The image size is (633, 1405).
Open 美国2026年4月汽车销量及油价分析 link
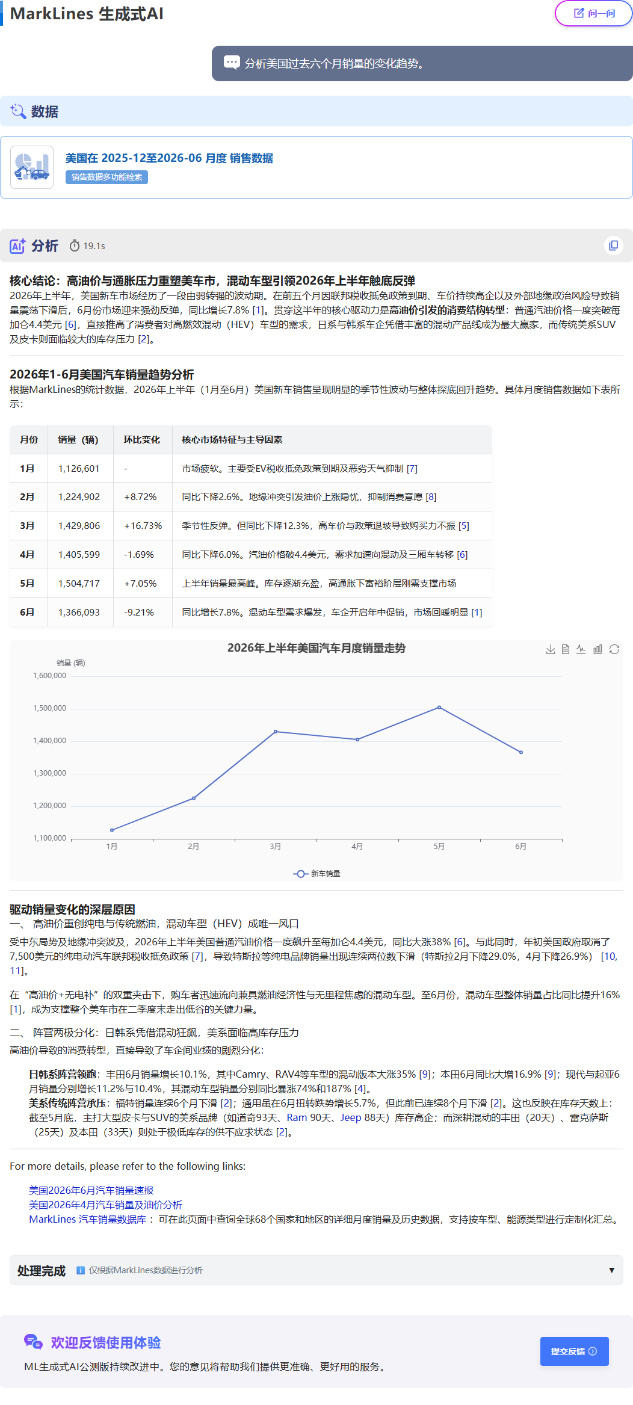pos(105,1205)
